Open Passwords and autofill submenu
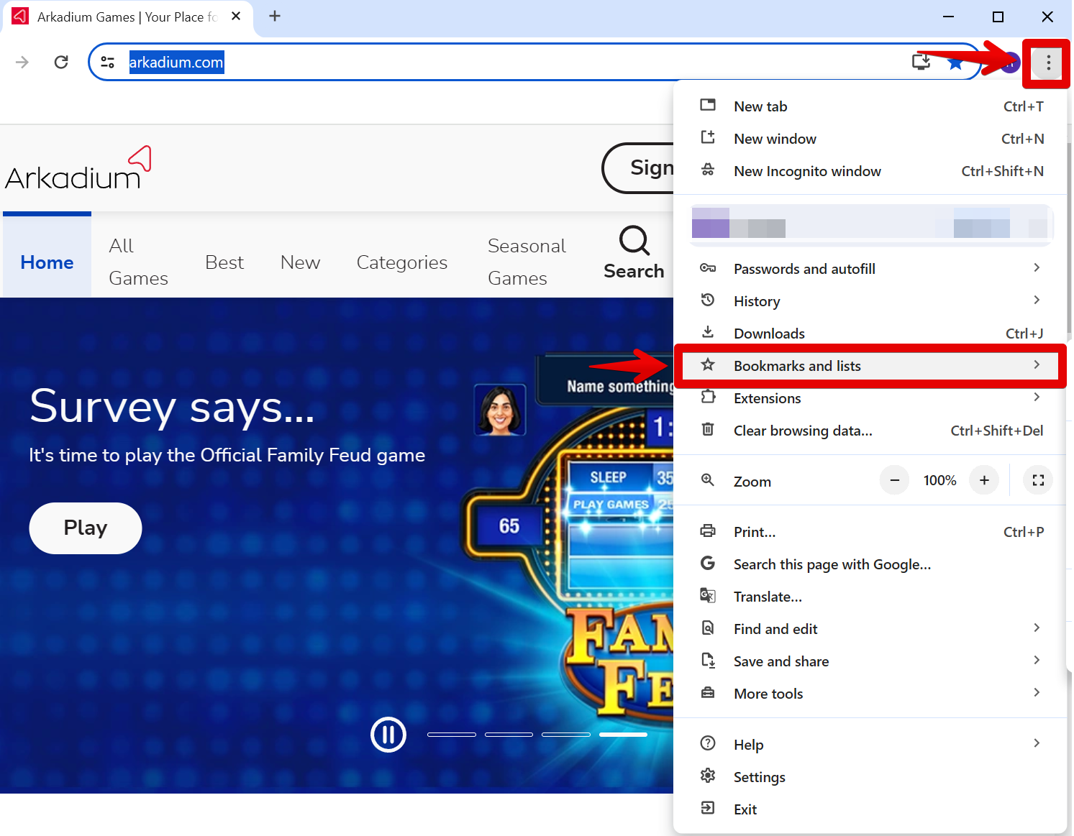The width and height of the screenshot is (1074, 836). [870, 269]
